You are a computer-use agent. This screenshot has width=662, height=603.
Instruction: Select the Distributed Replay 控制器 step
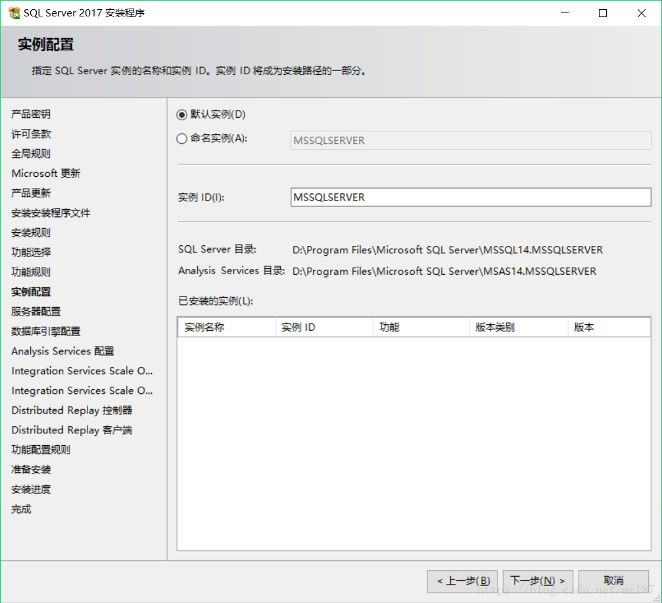click(x=72, y=410)
